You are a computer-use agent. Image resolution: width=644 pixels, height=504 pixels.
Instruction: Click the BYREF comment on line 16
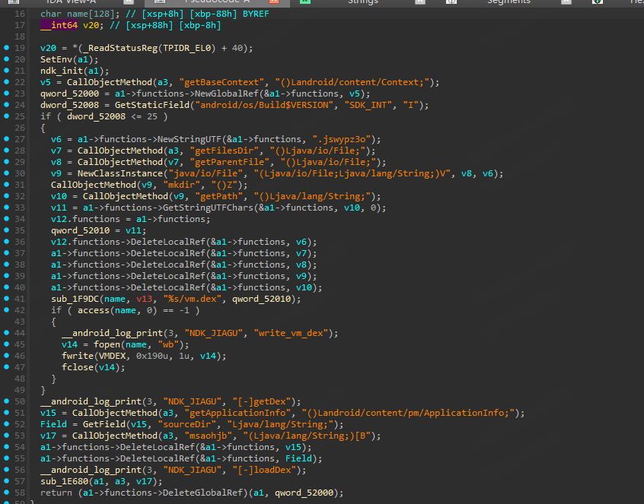[x=256, y=14]
